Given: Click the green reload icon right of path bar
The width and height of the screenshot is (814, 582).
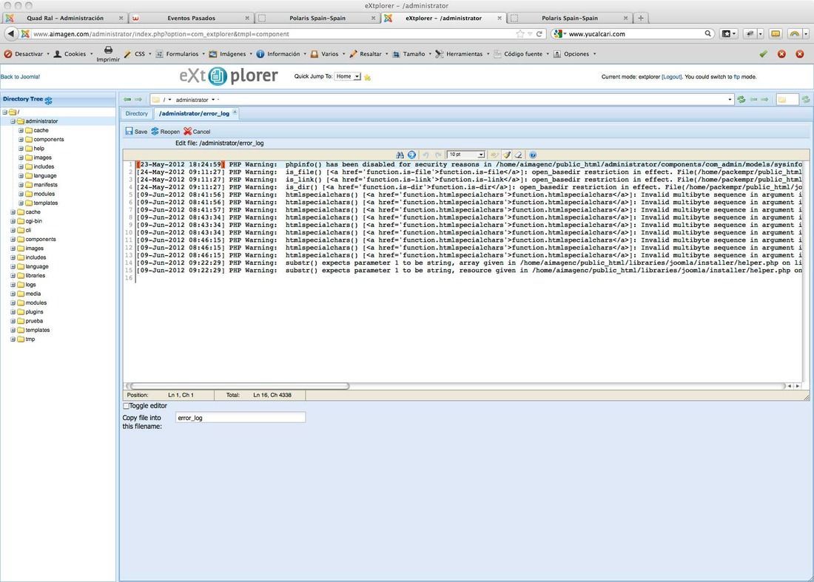Looking at the screenshot, I should pyautogui.click(x=741, y=99).
